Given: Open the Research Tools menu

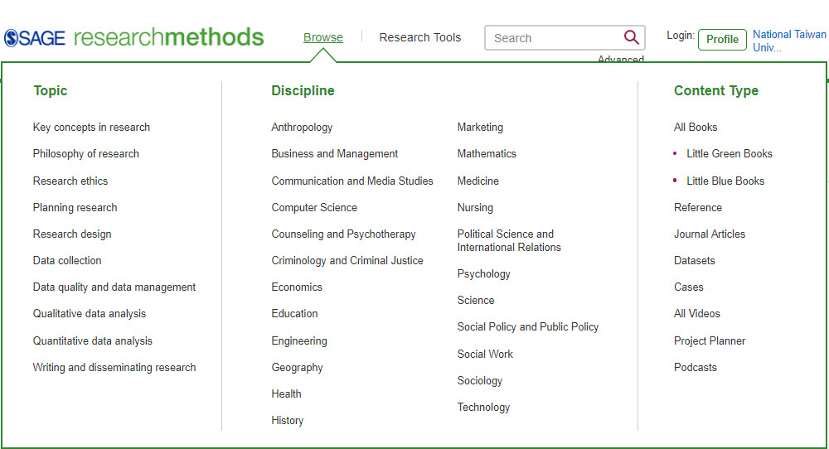Looking at the screenshot, I should pyautogui.click(x=419, y=37).
